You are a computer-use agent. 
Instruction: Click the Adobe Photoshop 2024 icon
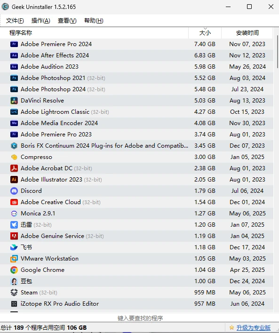[14, 89]
